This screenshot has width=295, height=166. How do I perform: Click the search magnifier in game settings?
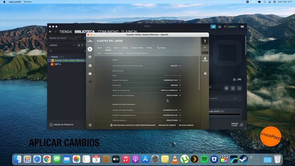click(x=159, y=48)
